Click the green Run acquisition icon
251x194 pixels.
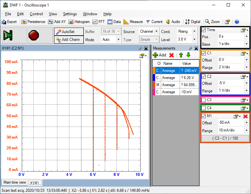point(8,35)
